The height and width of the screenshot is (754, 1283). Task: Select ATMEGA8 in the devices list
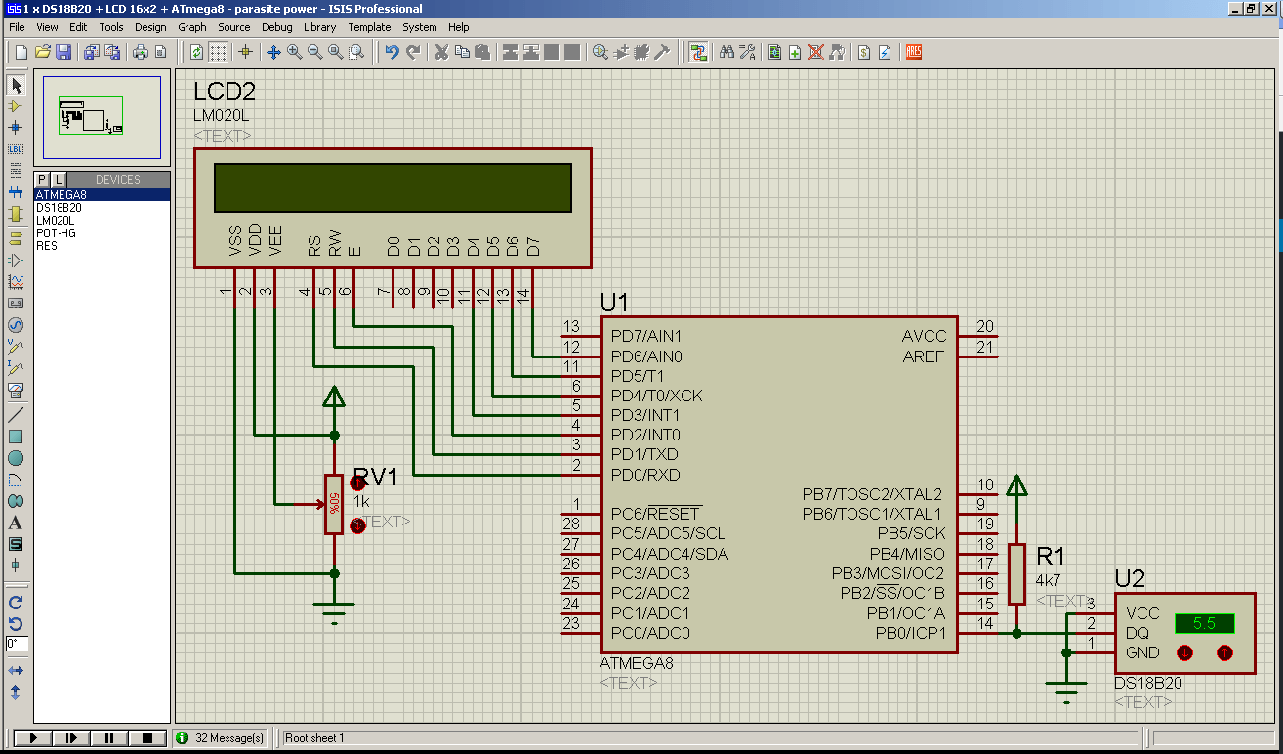click(x=103, y=195)
